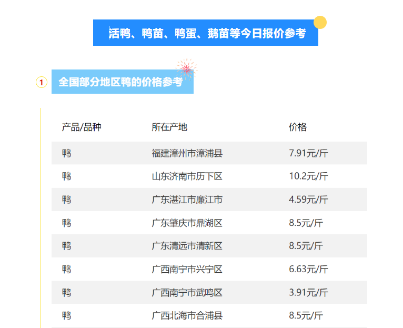The image size is (403, 328).
Task: Click the 7.91元/斤 price
Action: pos(308,153)
